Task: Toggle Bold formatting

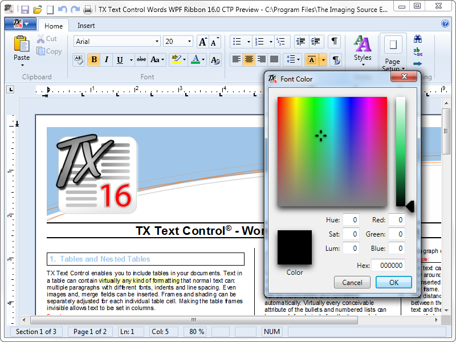Action: [x=93, y=60]
